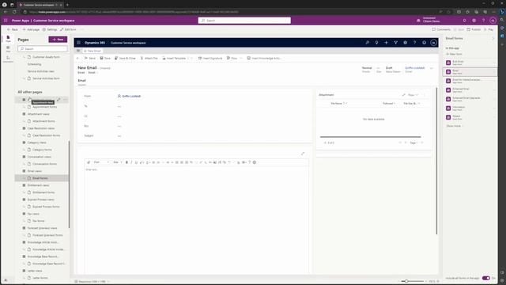This screenshot has width=506, height=285.
Task: Toggle Bold in the rich text toolbar
Action: coord(126,162)
